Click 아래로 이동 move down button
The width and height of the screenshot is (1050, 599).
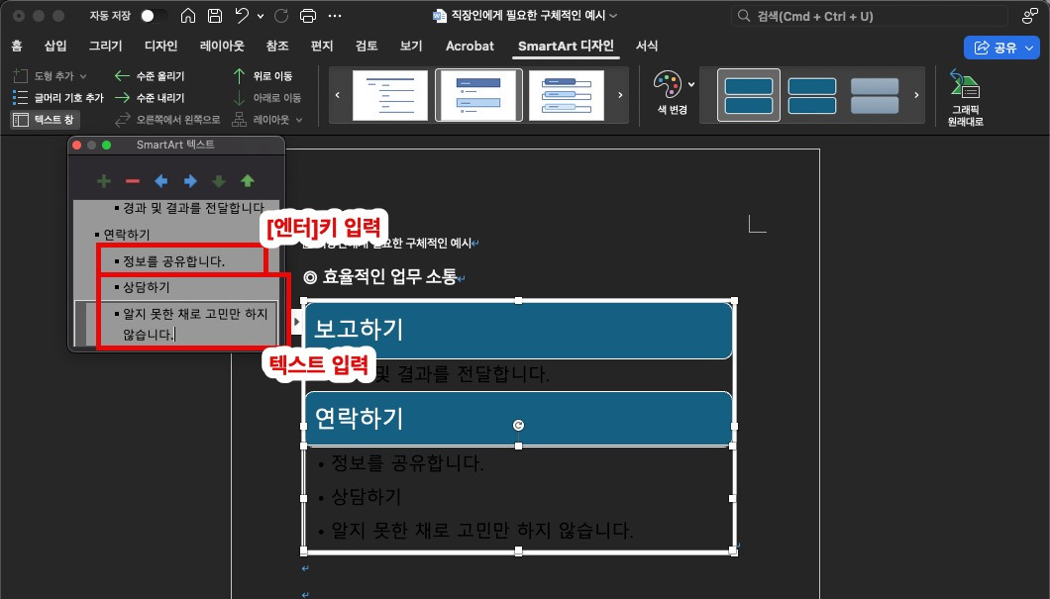(266, 98)
